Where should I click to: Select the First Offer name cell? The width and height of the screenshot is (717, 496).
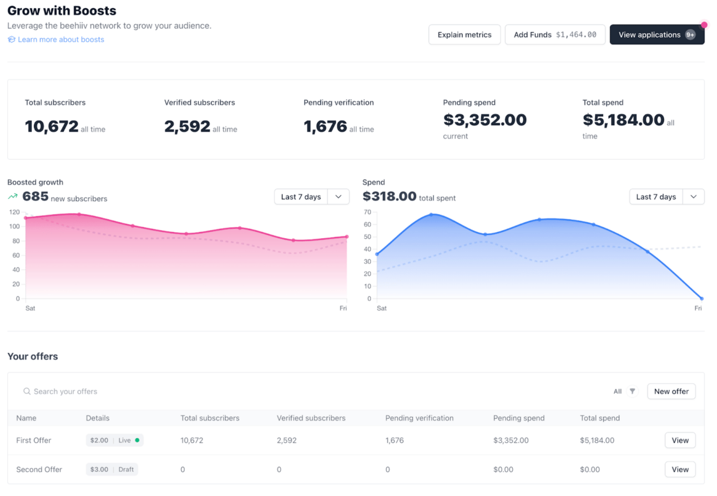point(34,440)
